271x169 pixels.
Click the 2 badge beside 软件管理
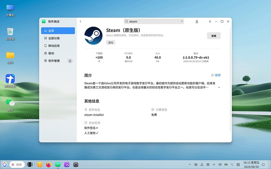70,61
